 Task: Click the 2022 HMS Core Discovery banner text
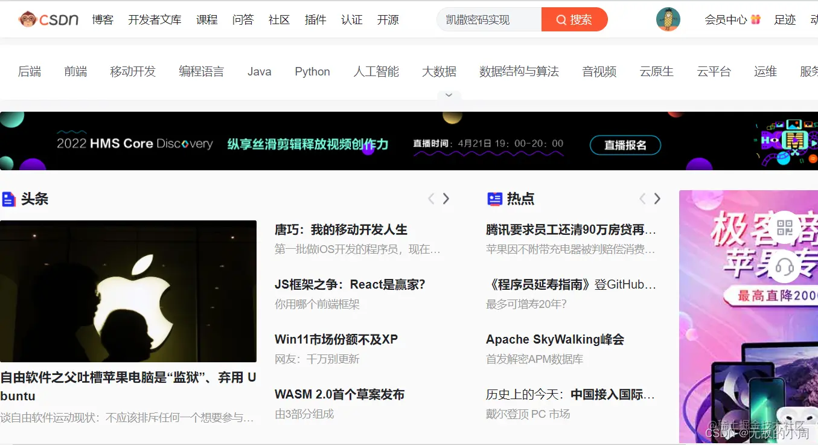pyautogui.click(x=135, y=144)
